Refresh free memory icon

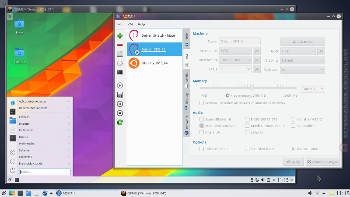click(x=227, y=95)
